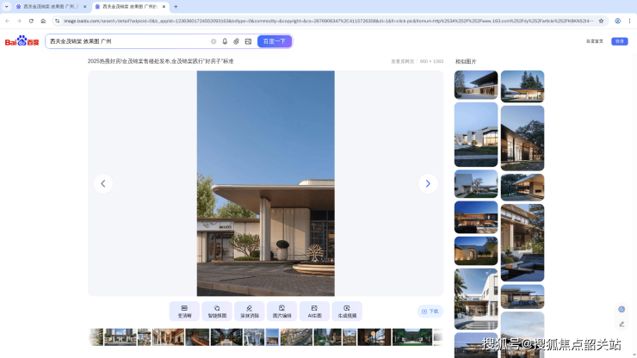Image resolution: width=637 pixels, height=358 pixels.
Task: Go back in browser history
Action: point(7,21)
